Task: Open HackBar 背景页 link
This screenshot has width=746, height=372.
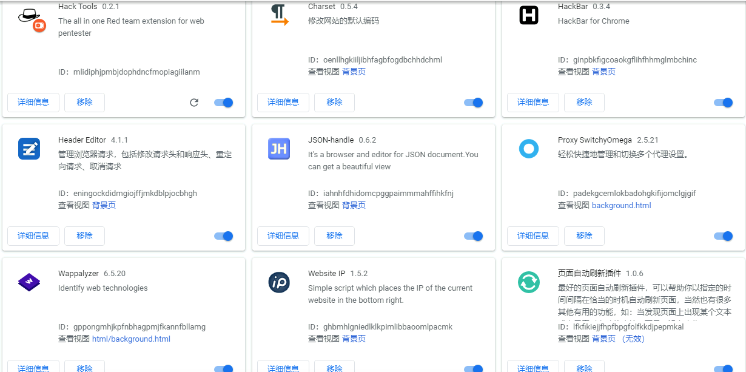Action: coord(603,72)
